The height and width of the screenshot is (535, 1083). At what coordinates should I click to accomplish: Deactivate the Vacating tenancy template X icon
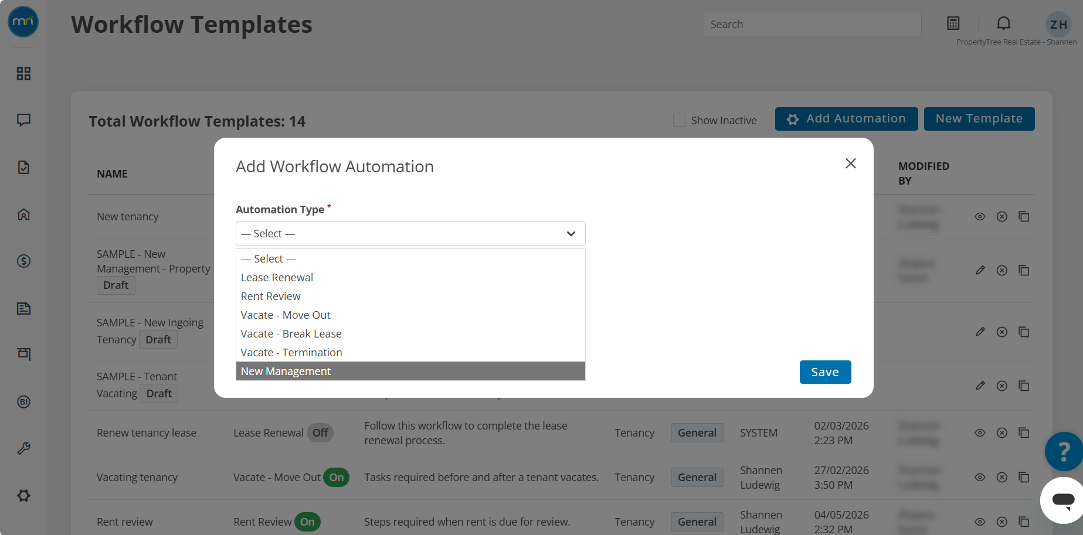[x=1002, y=478]
